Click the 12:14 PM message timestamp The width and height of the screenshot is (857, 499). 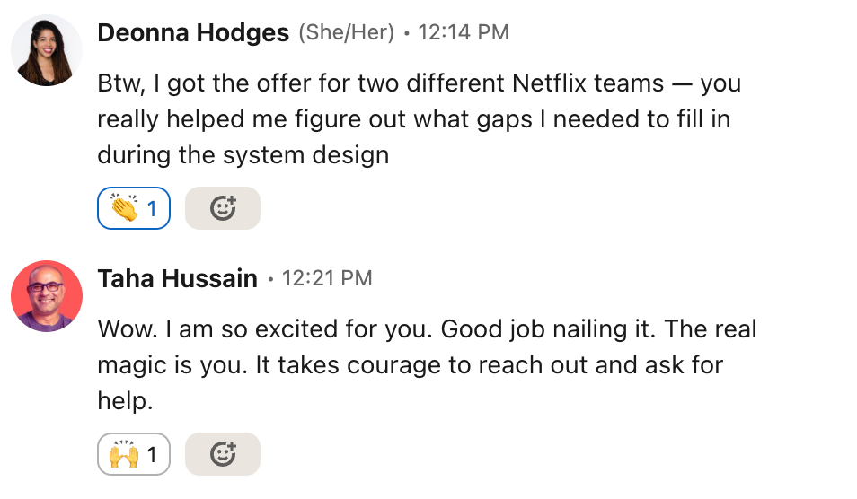(x=464, y=33)
